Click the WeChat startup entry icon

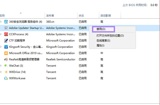point(6,66)
